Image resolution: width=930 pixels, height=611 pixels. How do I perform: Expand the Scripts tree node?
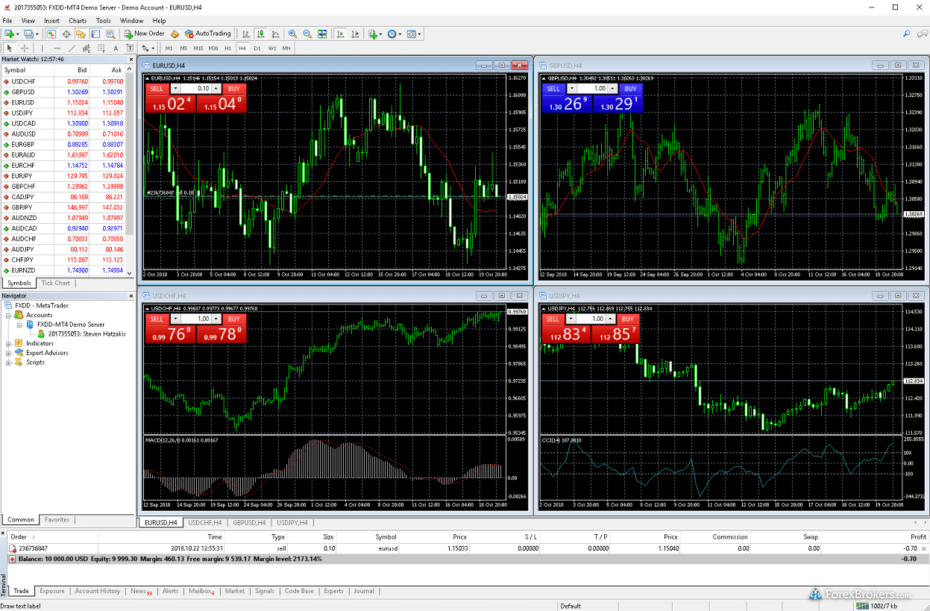click(x=9, y=363)
